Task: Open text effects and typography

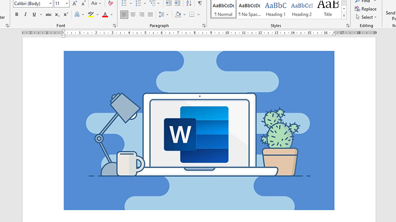Action: [77, 14]
